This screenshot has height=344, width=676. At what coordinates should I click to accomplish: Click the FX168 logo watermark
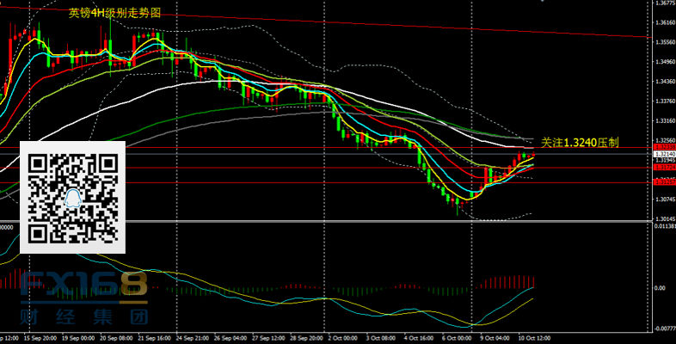tap(84, 286)
